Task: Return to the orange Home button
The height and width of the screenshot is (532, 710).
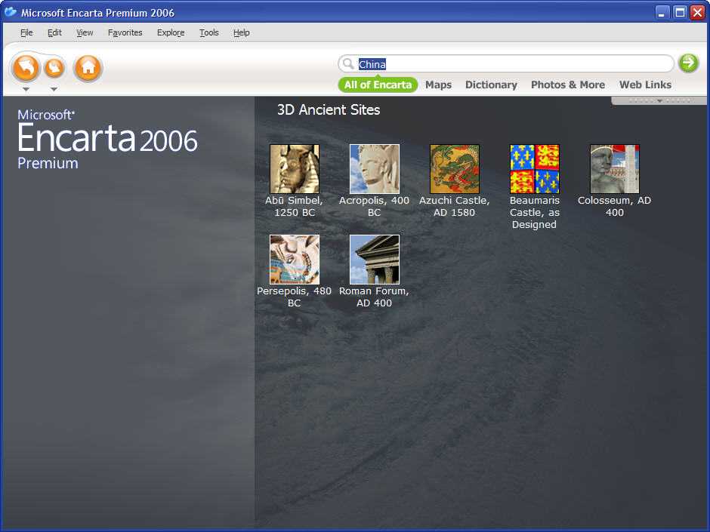Action: pos(88,69)
